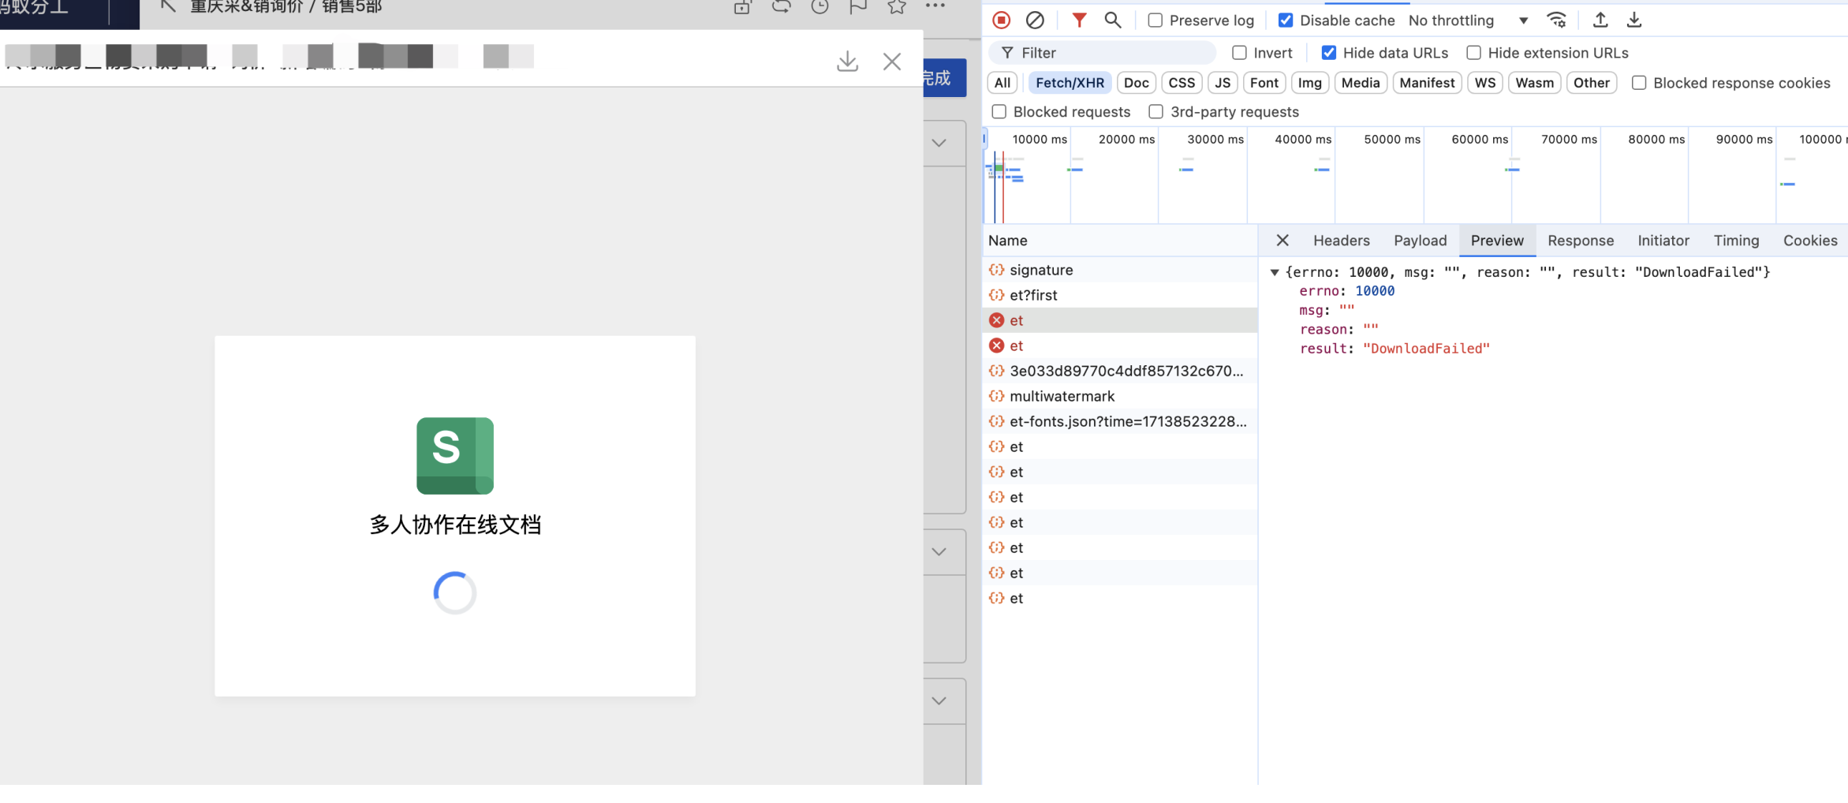Screen dimensions: 1848x803
Task: Close the document preview dialog
Action: point(892,62)
